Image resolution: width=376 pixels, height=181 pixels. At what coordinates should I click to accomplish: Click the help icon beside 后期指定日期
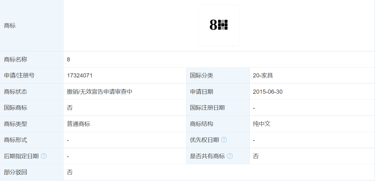pyautogui.click(x=44, y=156)
